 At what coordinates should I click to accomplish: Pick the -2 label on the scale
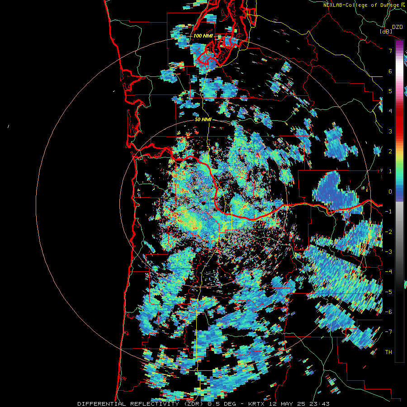pos(388,232)
